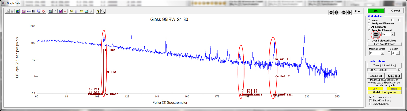Viewport: 407px width, 111px height.
Task: Click the ABC text labels toolbar icon
Action: pyautogui.click(x=29, y=11)
